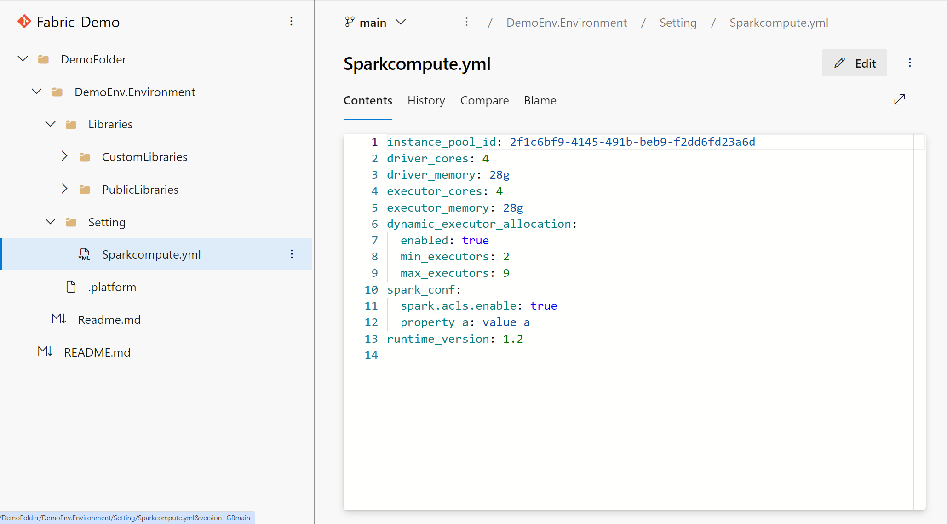Click the expand to fullscreen icon
The height and width of the screenshot is (524, 947).
(x=901, y=99)
